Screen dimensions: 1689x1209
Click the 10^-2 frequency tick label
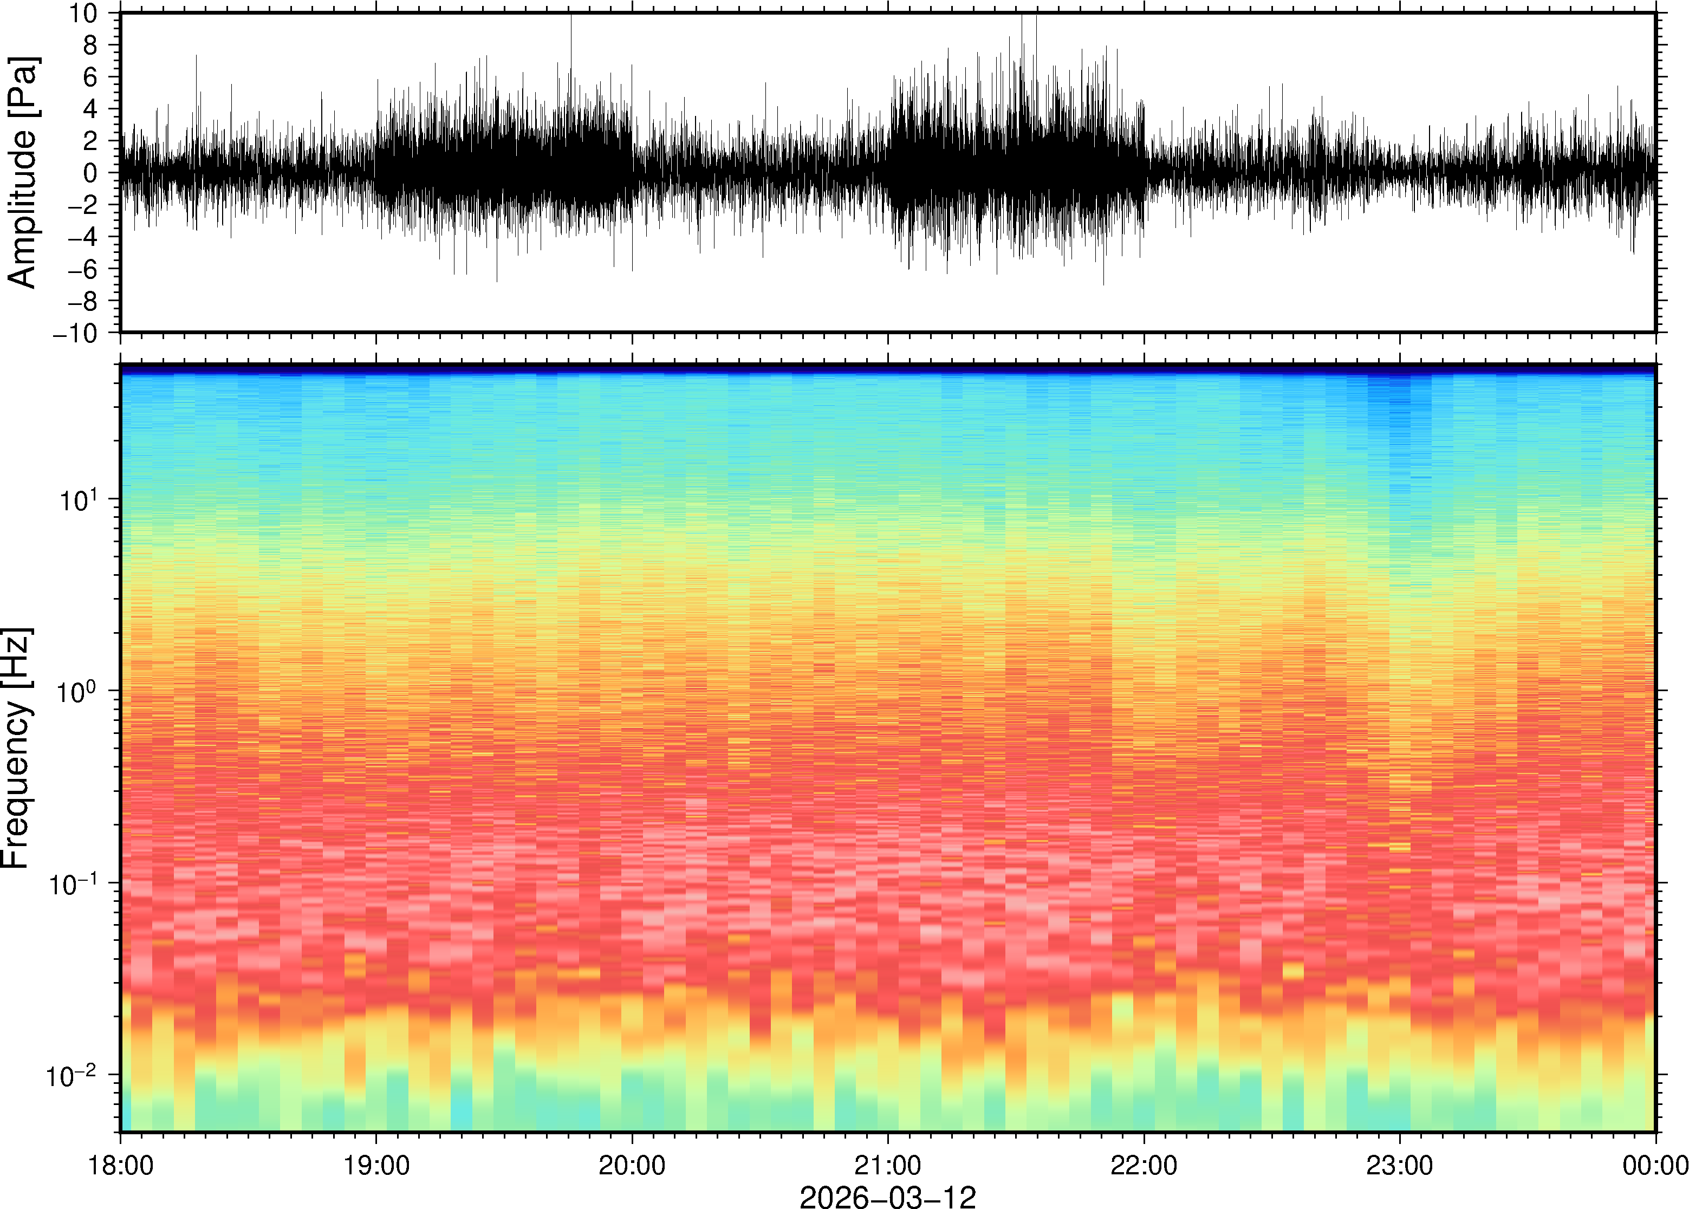click(72, 1075)
